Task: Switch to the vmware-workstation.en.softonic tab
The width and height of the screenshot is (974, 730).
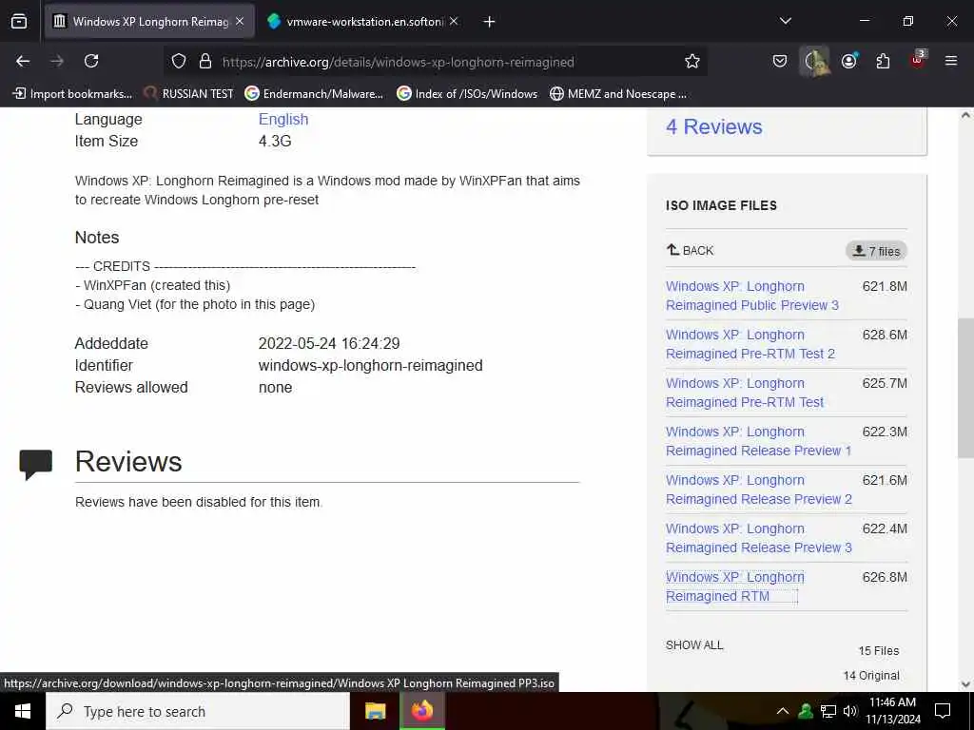Action: pos(363,21)
